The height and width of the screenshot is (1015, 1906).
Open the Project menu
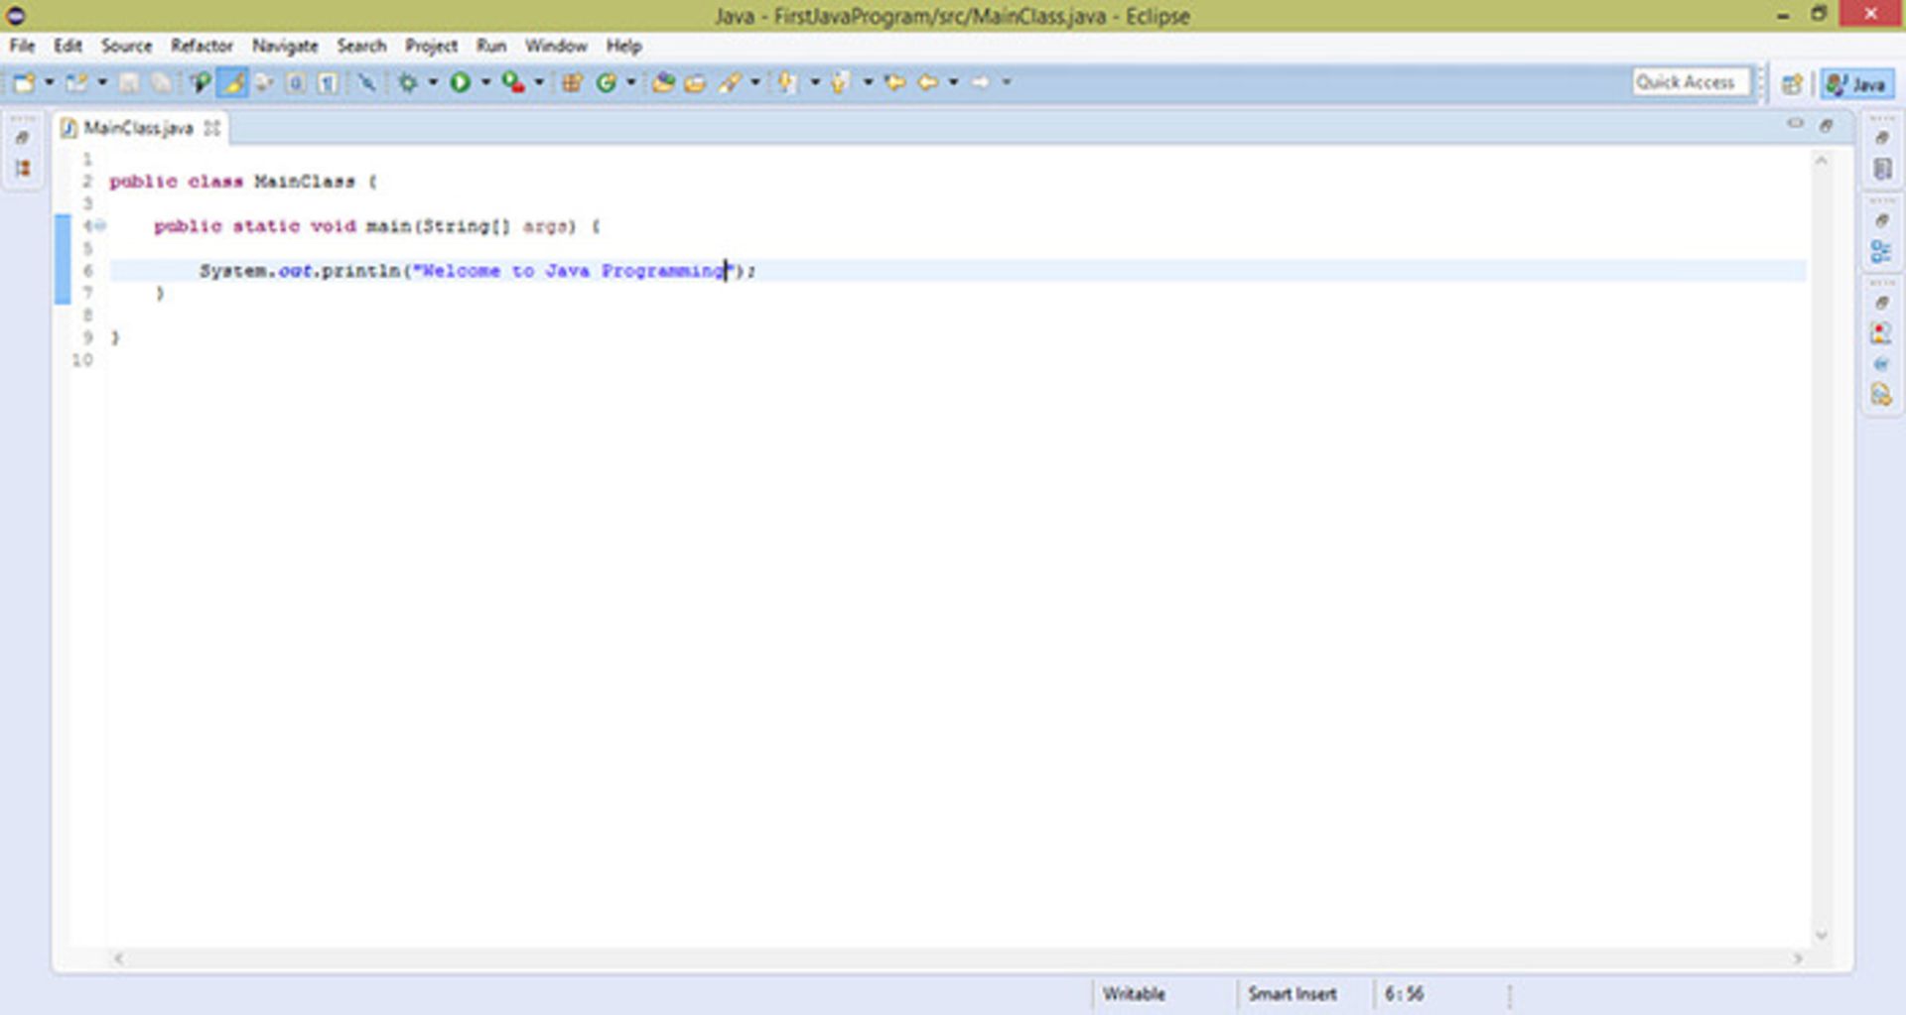[x=431, y=46]
